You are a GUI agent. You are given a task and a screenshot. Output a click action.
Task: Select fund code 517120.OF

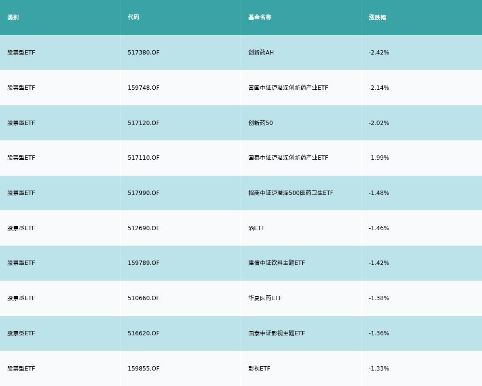point(144,123)
